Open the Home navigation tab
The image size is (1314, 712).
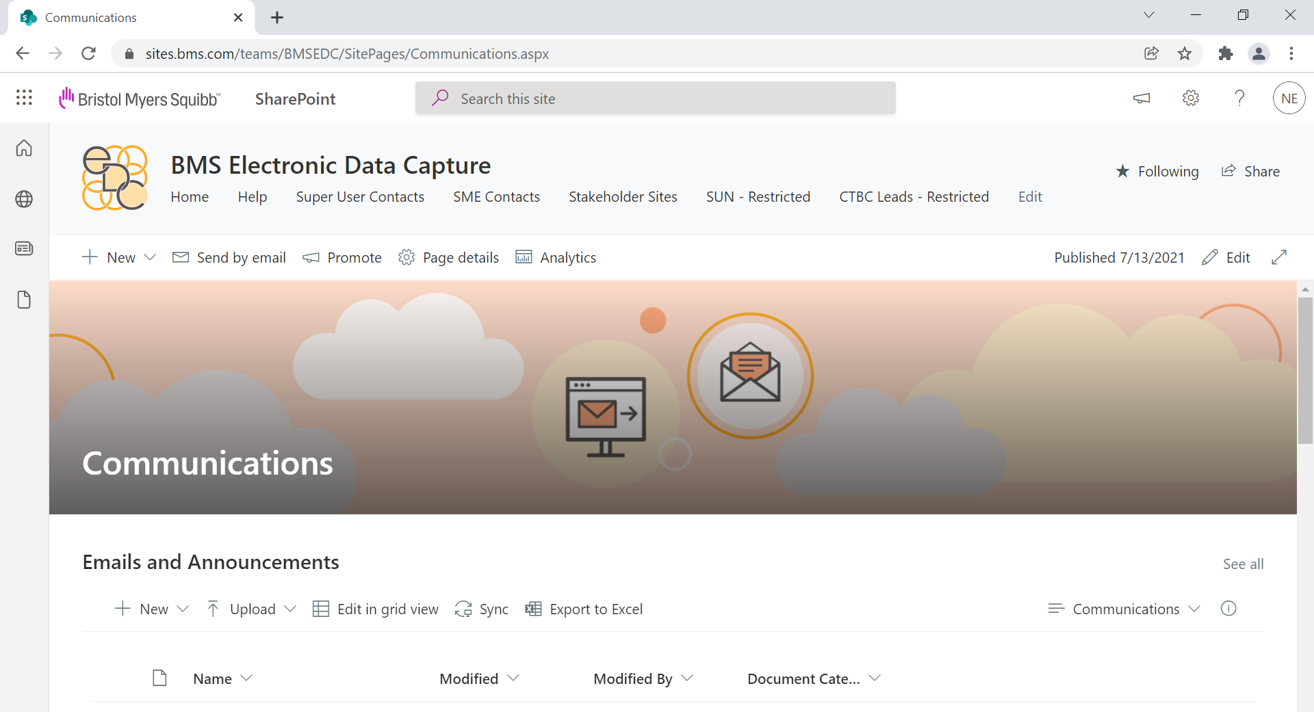(190, 197)
